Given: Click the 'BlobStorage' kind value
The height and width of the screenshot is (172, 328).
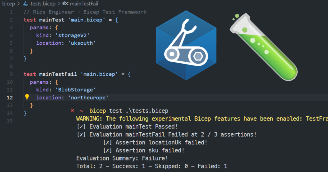Looking at the screenshot, I should [76, 90].
